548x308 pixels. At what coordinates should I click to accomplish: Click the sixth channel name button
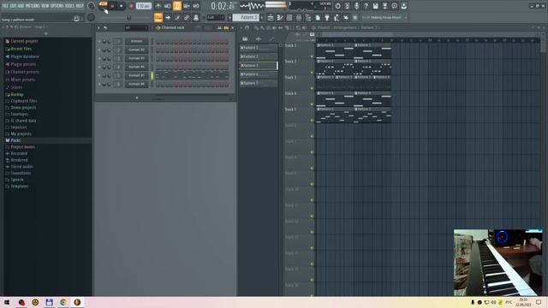(137, 84)
